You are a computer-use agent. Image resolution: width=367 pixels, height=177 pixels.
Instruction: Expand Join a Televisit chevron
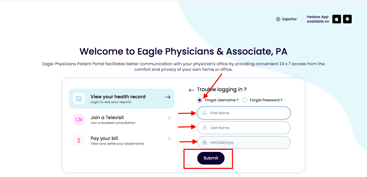coord(169,118)
